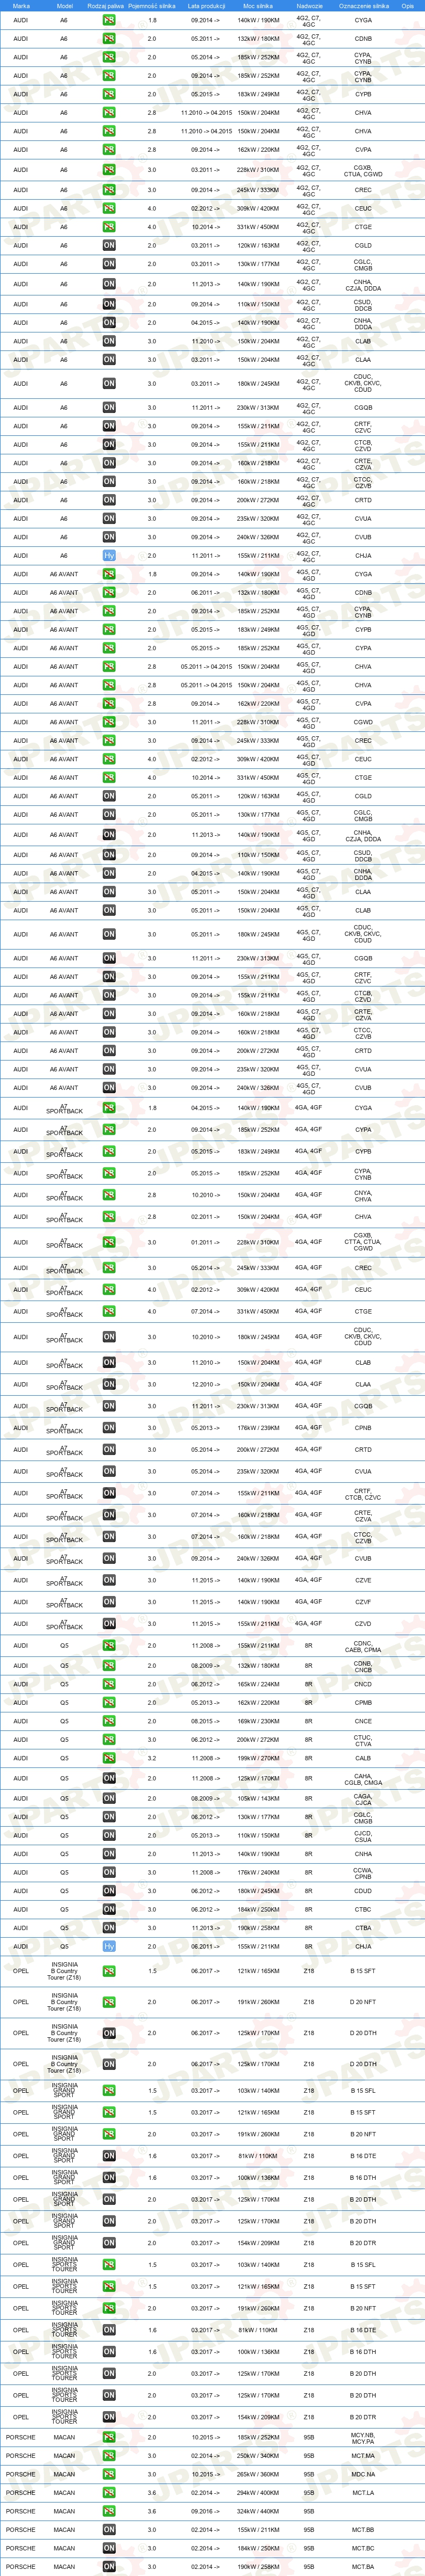Click the Nadwozie column header
Screen dimensions: 425x2576
(x=309, y=6)
